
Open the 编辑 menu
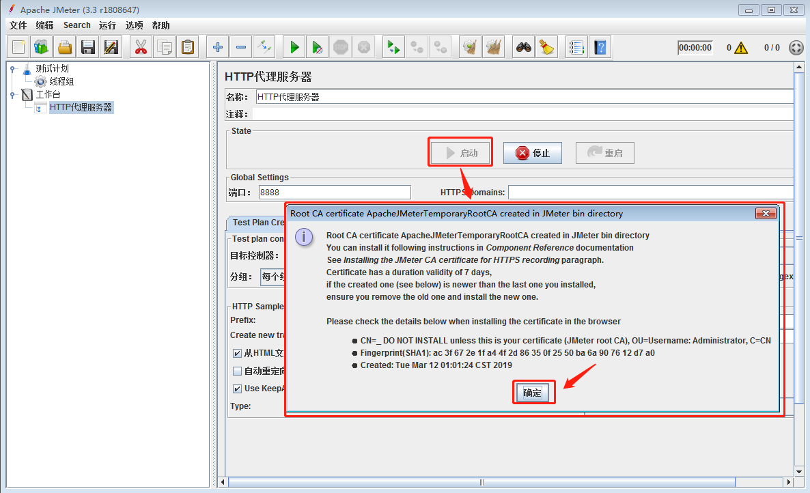pos(45,25)
